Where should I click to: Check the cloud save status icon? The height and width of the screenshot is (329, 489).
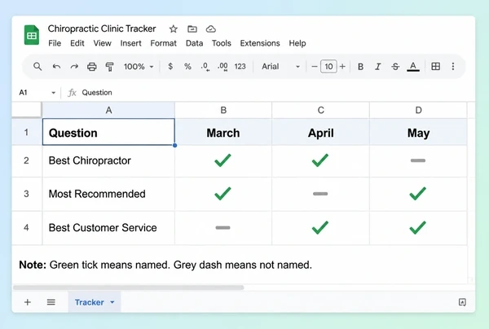coord(211,29)
